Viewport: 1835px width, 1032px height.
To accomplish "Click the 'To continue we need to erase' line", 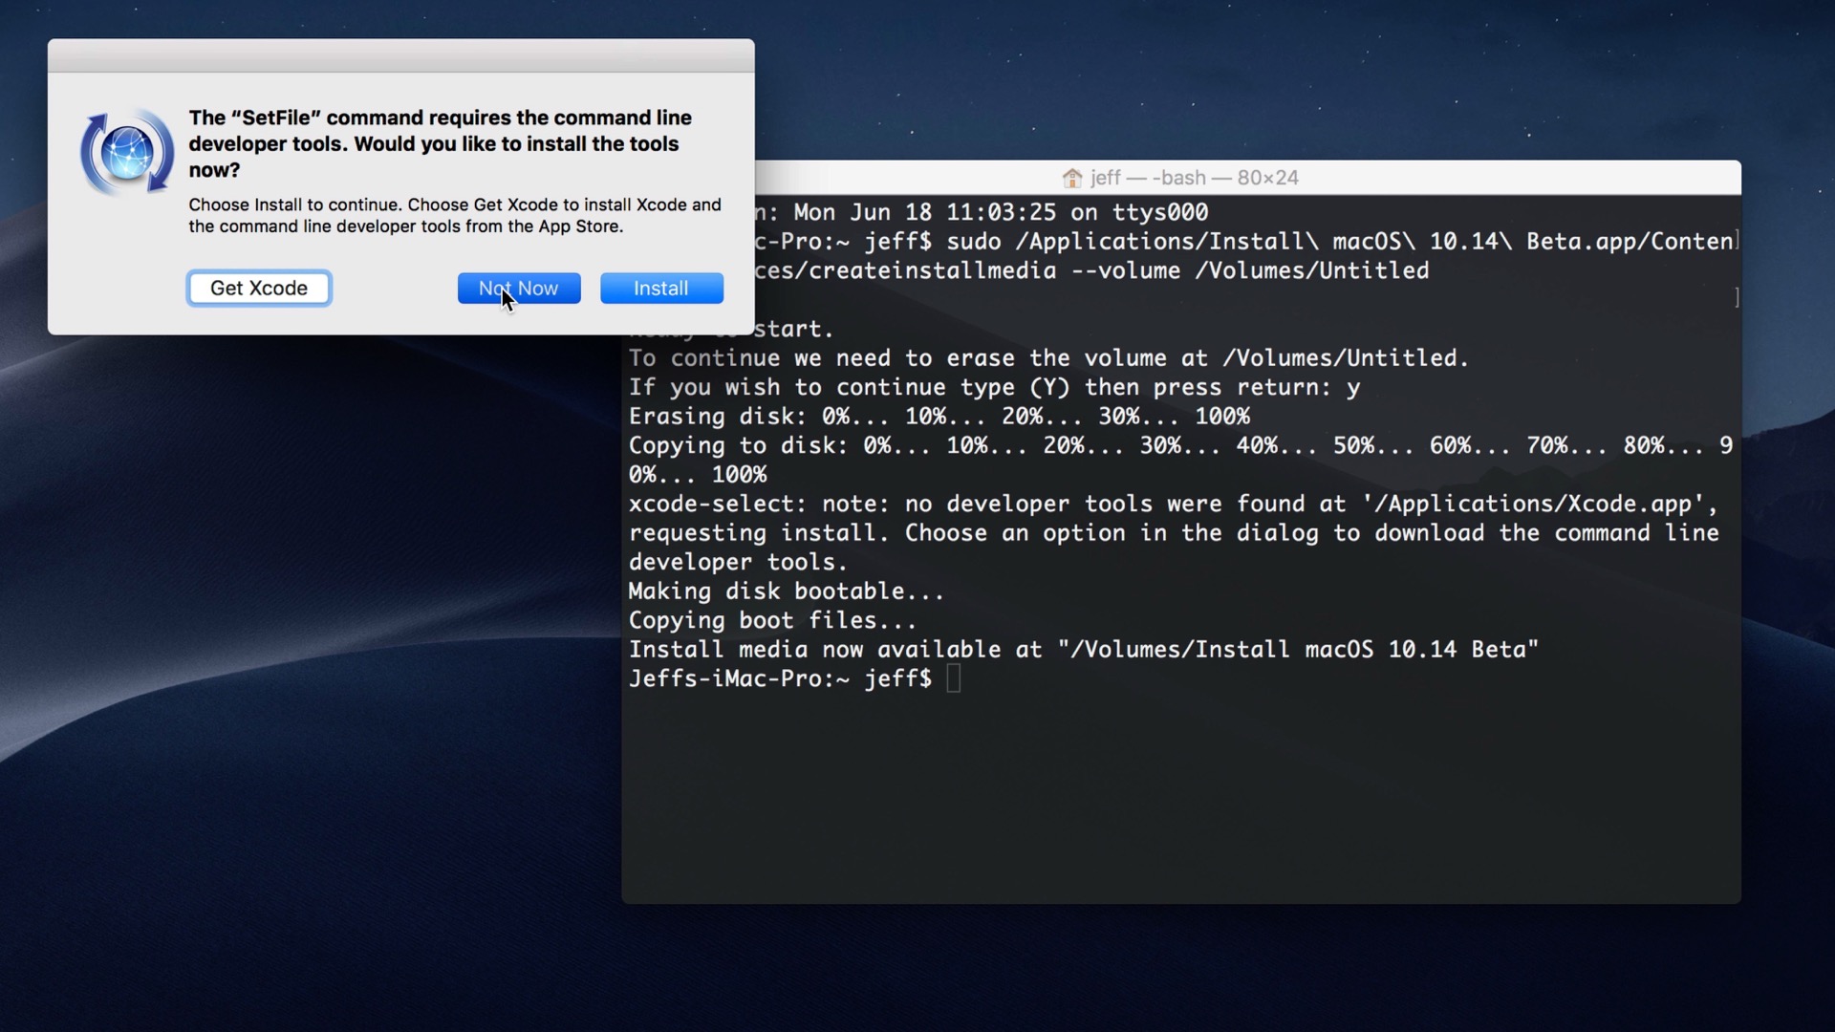I will point(1048,358).
